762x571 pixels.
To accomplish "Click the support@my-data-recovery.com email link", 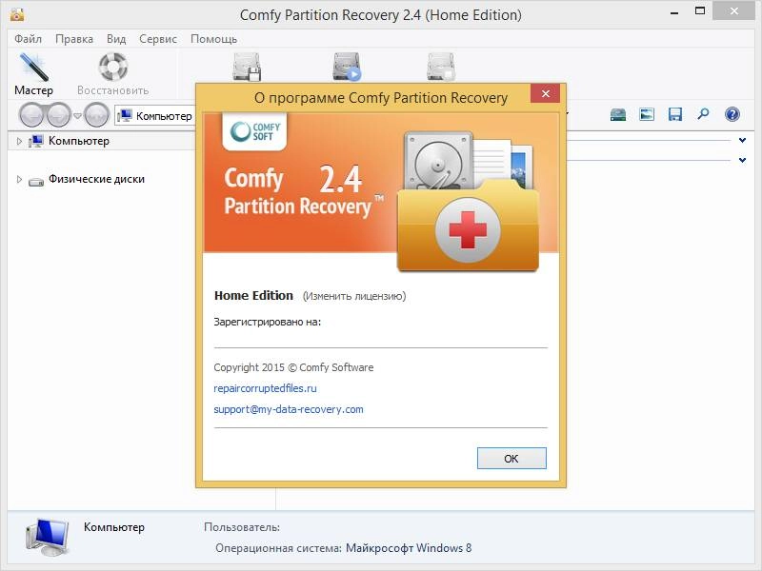I will click(289, 409).
